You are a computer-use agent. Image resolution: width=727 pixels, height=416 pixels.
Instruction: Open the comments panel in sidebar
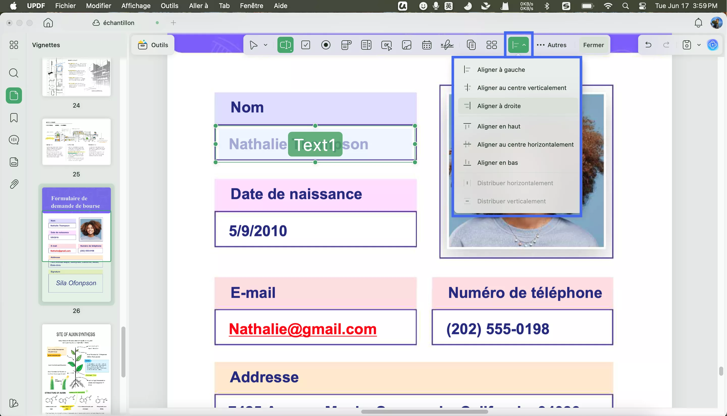(x=14, y=140)
